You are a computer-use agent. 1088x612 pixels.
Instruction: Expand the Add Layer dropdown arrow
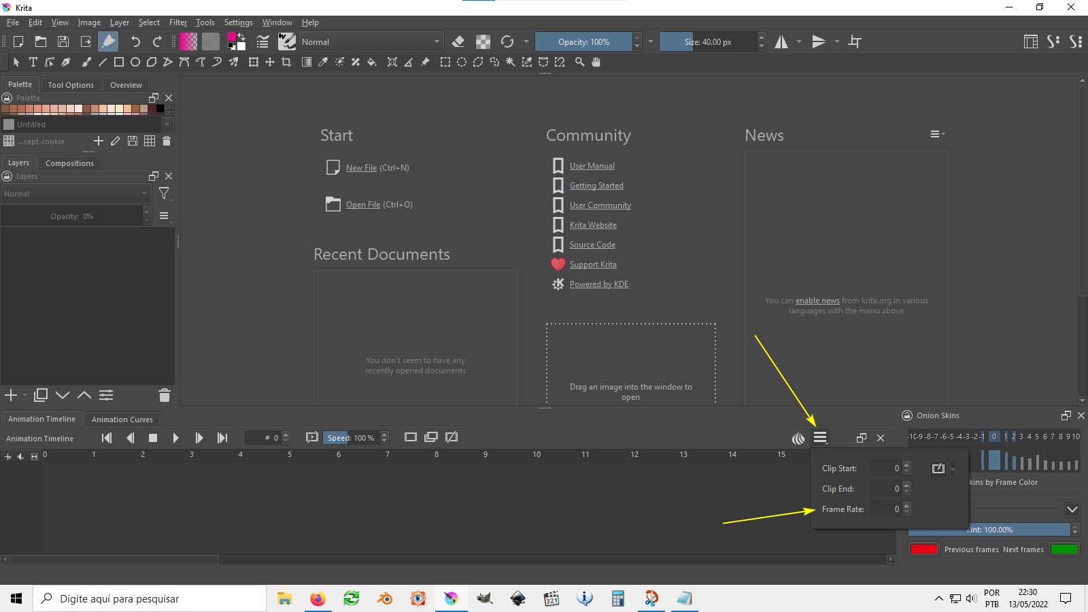pos(25,395)
